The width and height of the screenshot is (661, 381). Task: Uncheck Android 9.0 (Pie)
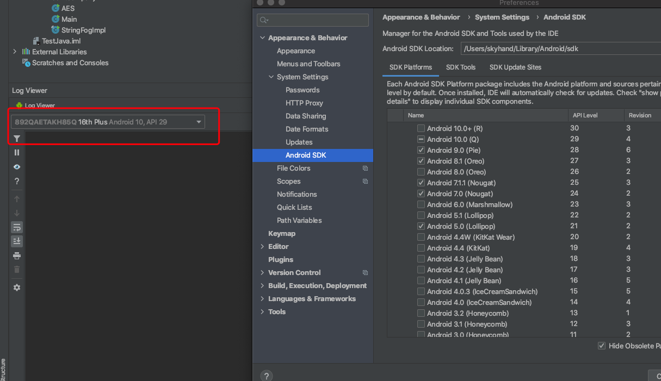point(421,150)
